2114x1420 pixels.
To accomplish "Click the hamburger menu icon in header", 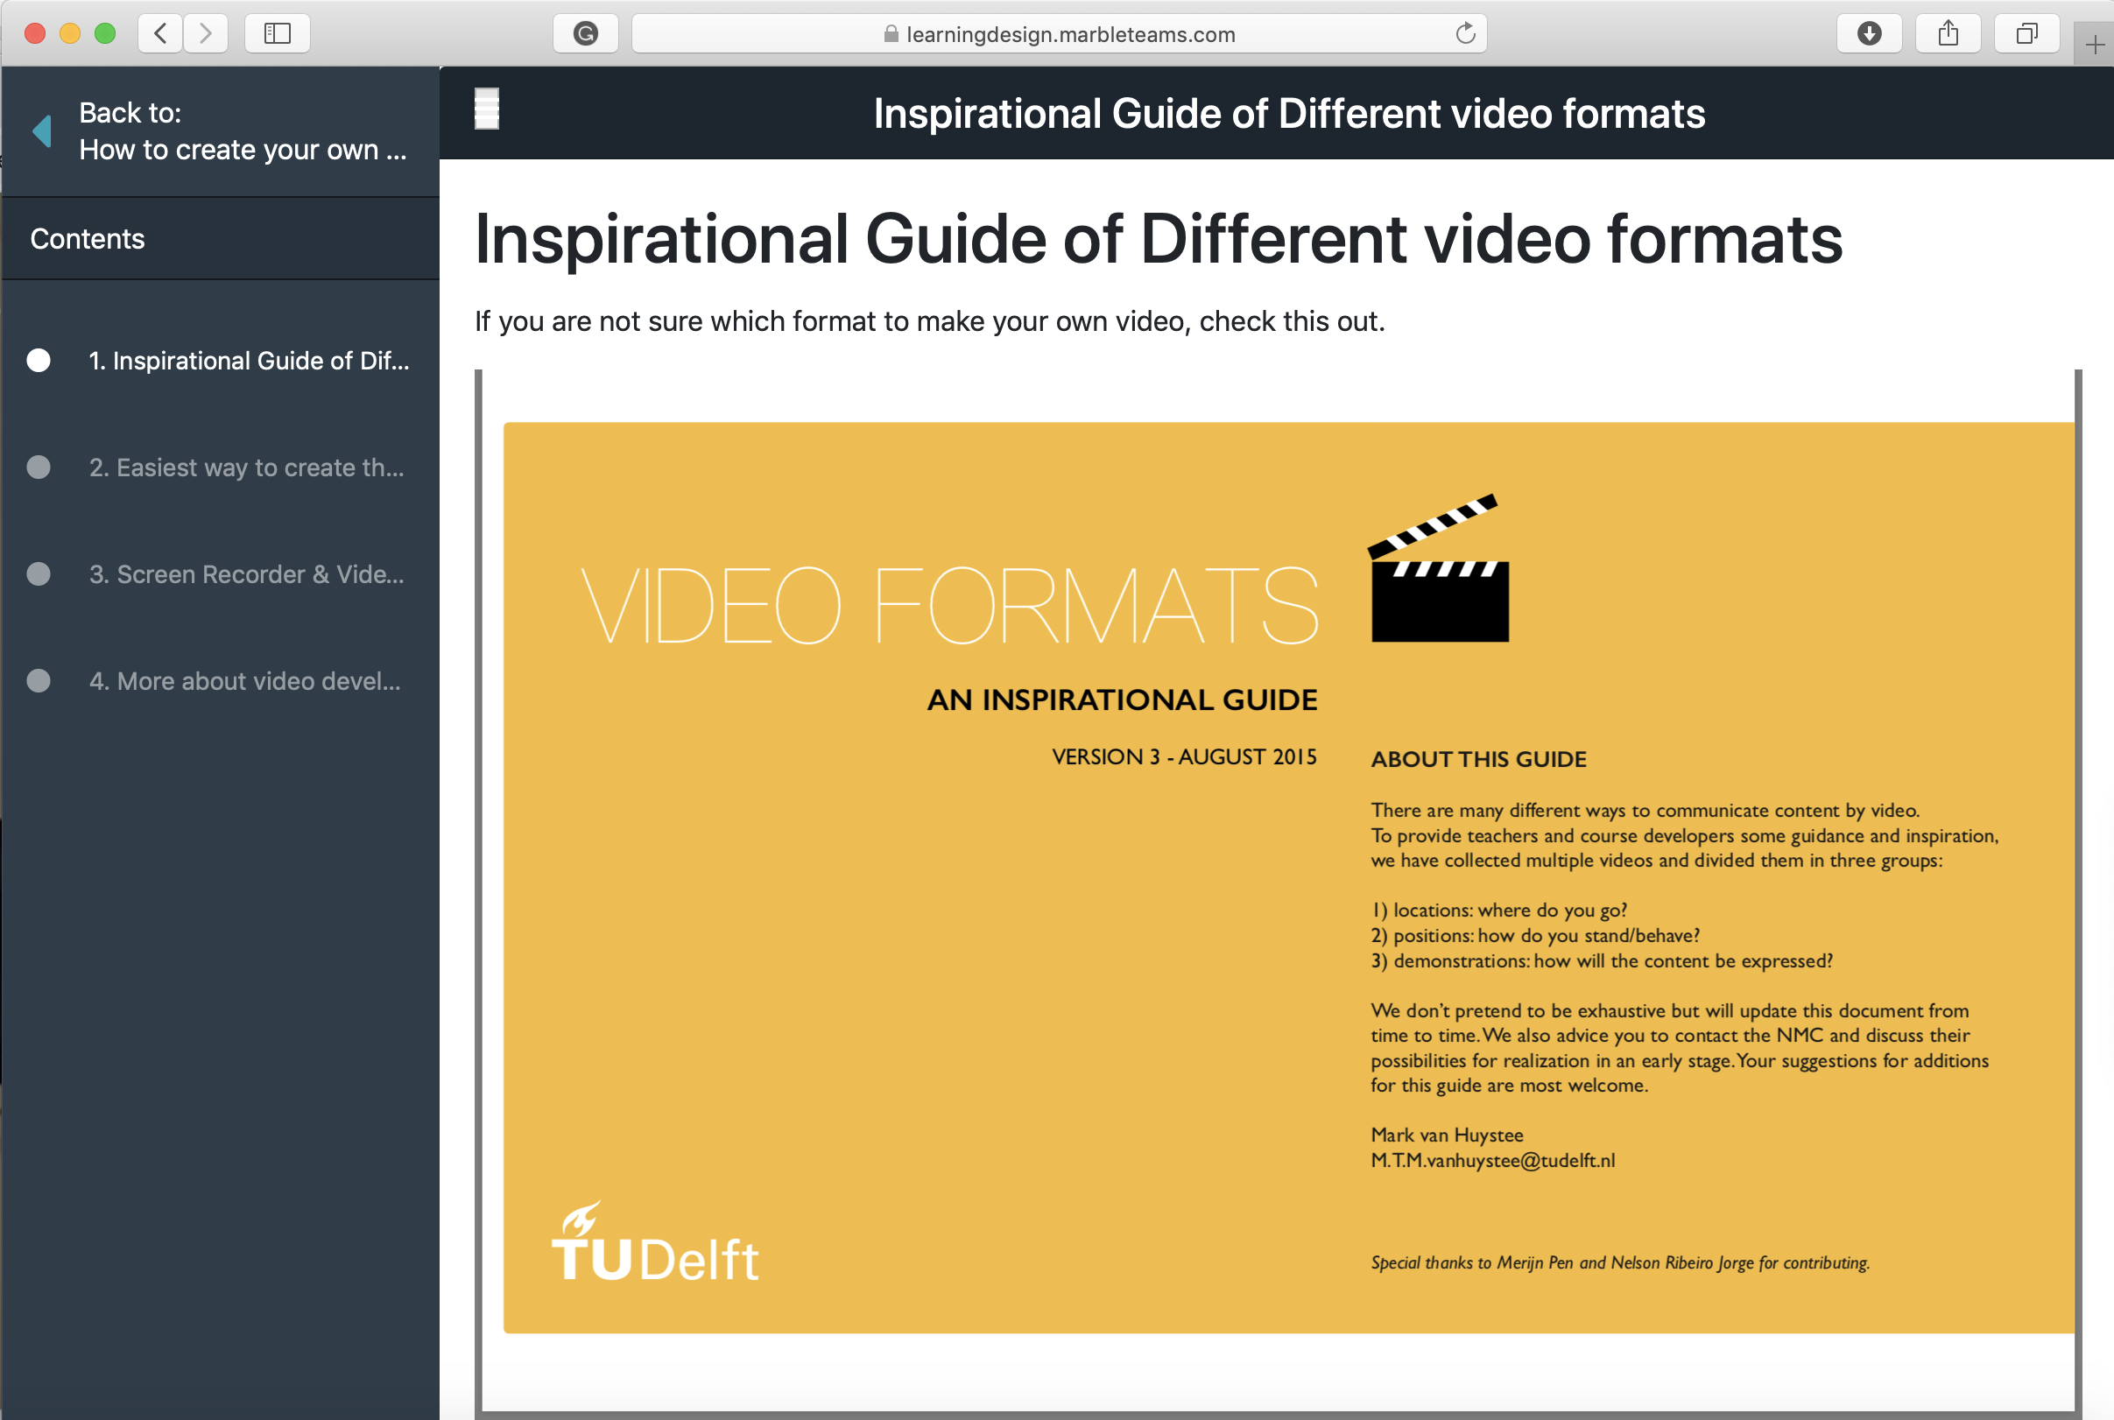I will point(486,109).
